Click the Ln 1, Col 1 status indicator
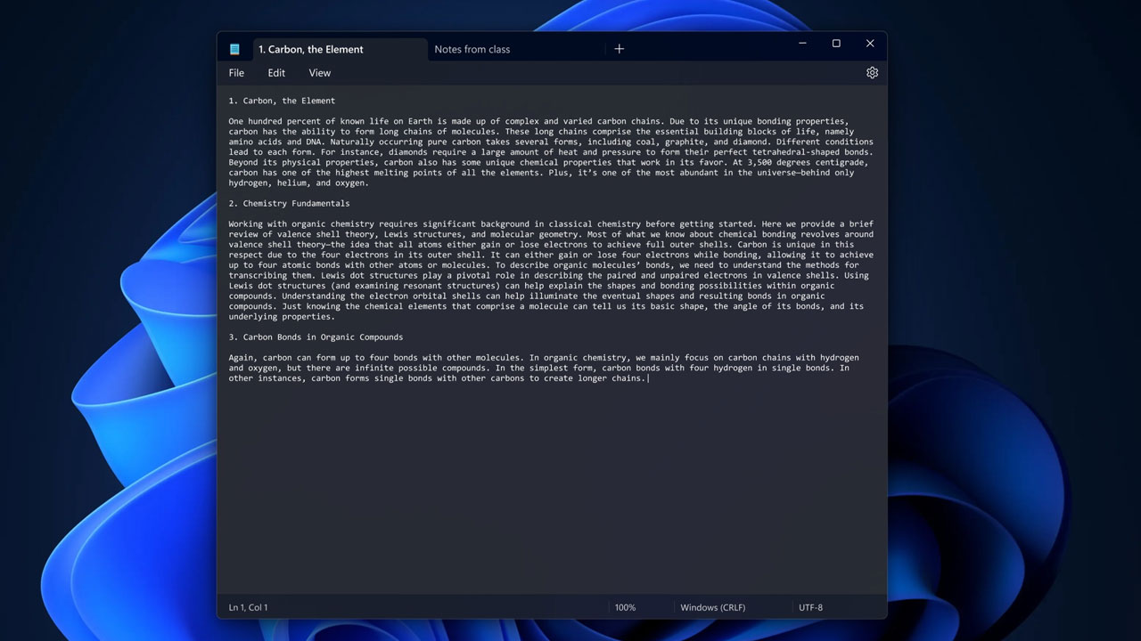Screen dimensions: 1141x641 tap(248, 607)
